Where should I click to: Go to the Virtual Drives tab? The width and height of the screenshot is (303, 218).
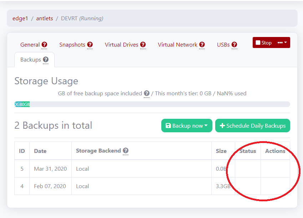pyautogui.click(x=121, y=45)
